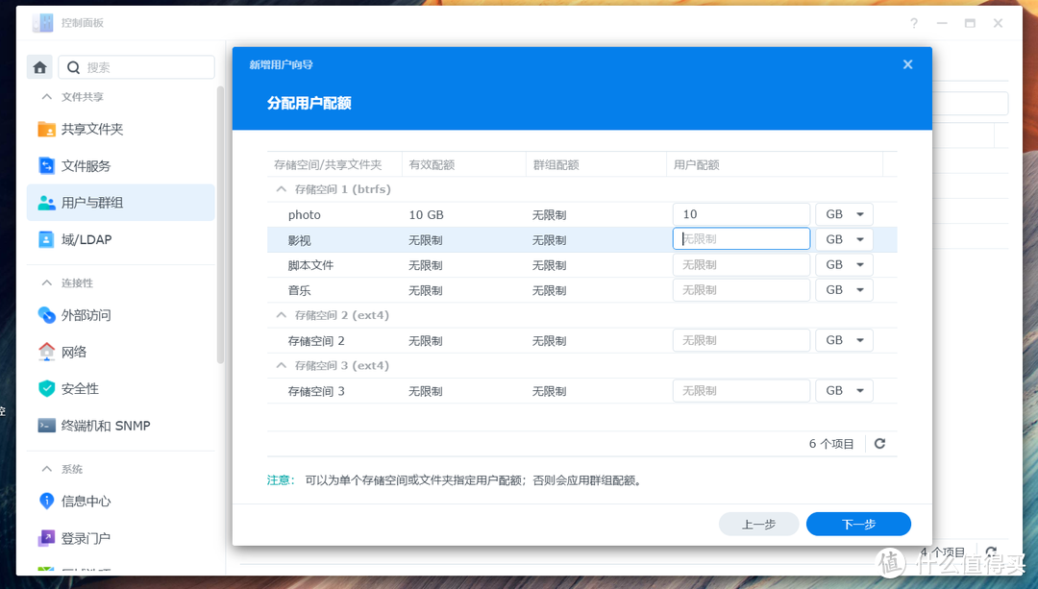Go back with the 上一步 button
The height and width of the screenshot is (589, 1038).
tap(758, 524)
